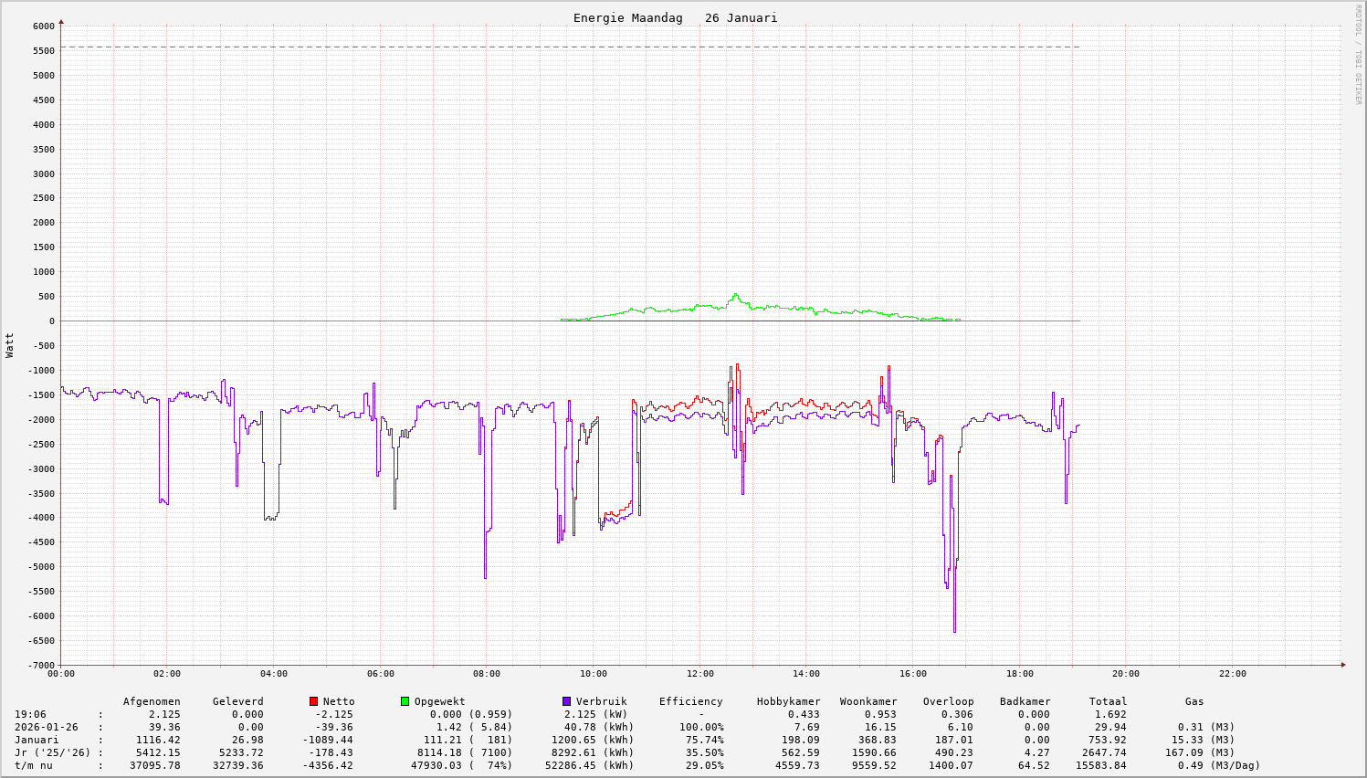The image size is (1367, 778).
Task: Select the 2026-01-26 row label
Action: (46, 727)
